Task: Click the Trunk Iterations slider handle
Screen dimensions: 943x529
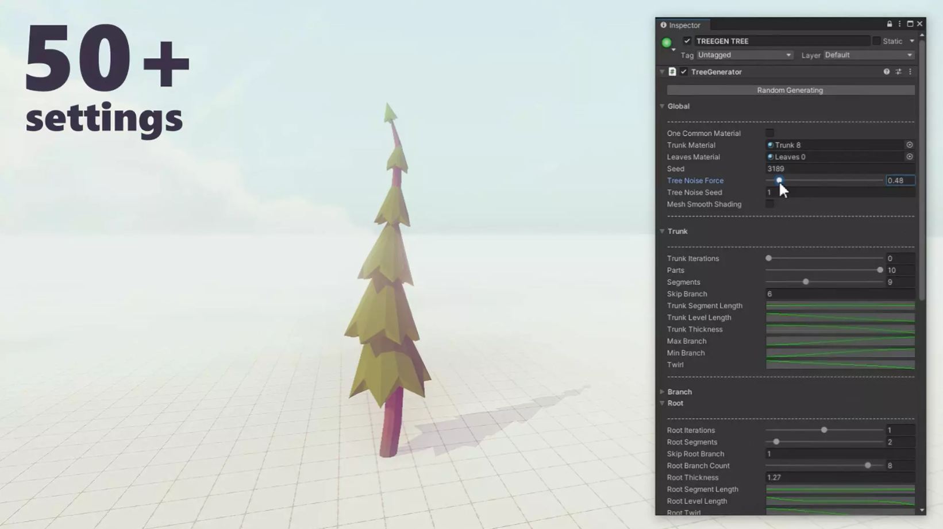Action: [x=769, y=258]
